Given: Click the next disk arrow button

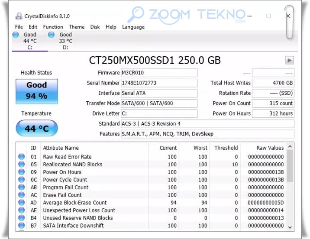Looking at the screenshot, I should [290, 60].
